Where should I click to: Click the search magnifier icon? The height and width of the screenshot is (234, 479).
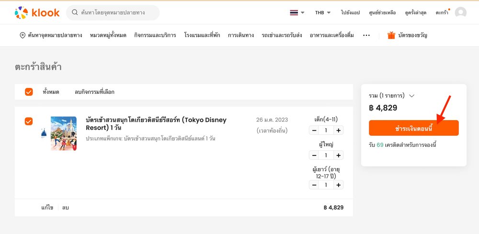click(75, 12)
